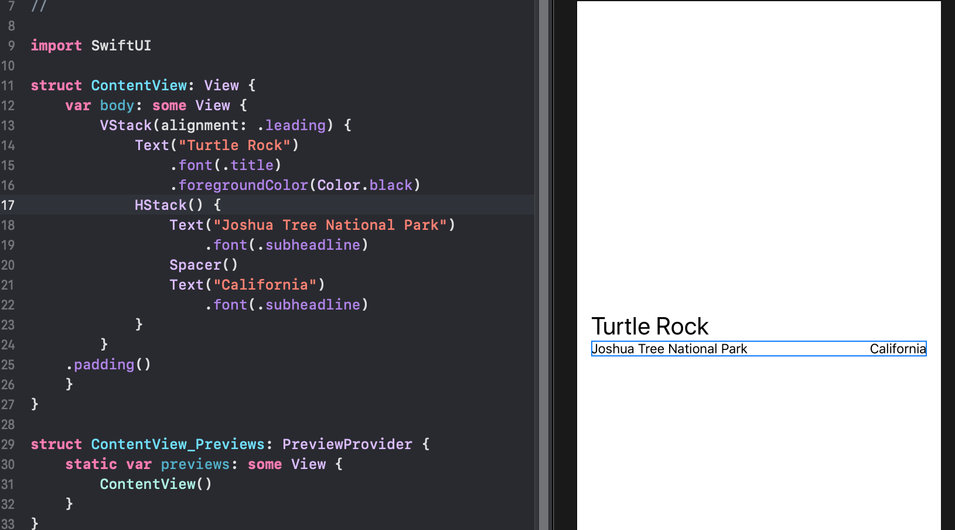Place cursor on 'import SwiftUI' line
Screen dimensions: 955x530
[91, 46]
